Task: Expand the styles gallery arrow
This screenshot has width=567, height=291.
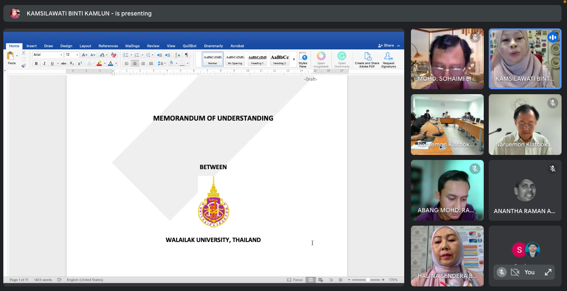Action: click(294, 59)
